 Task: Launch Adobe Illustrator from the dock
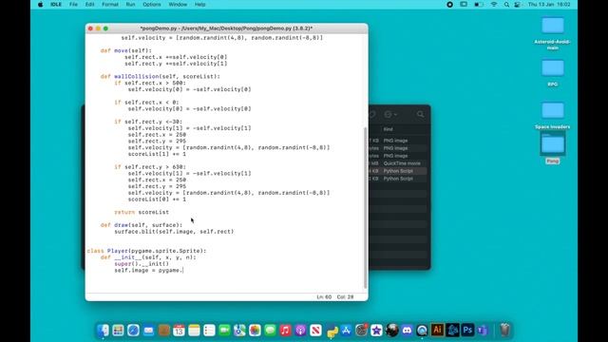click(437, 330)
